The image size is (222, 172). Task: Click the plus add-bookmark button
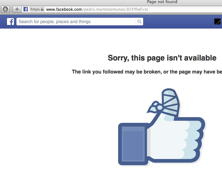[x=17, y=9]
